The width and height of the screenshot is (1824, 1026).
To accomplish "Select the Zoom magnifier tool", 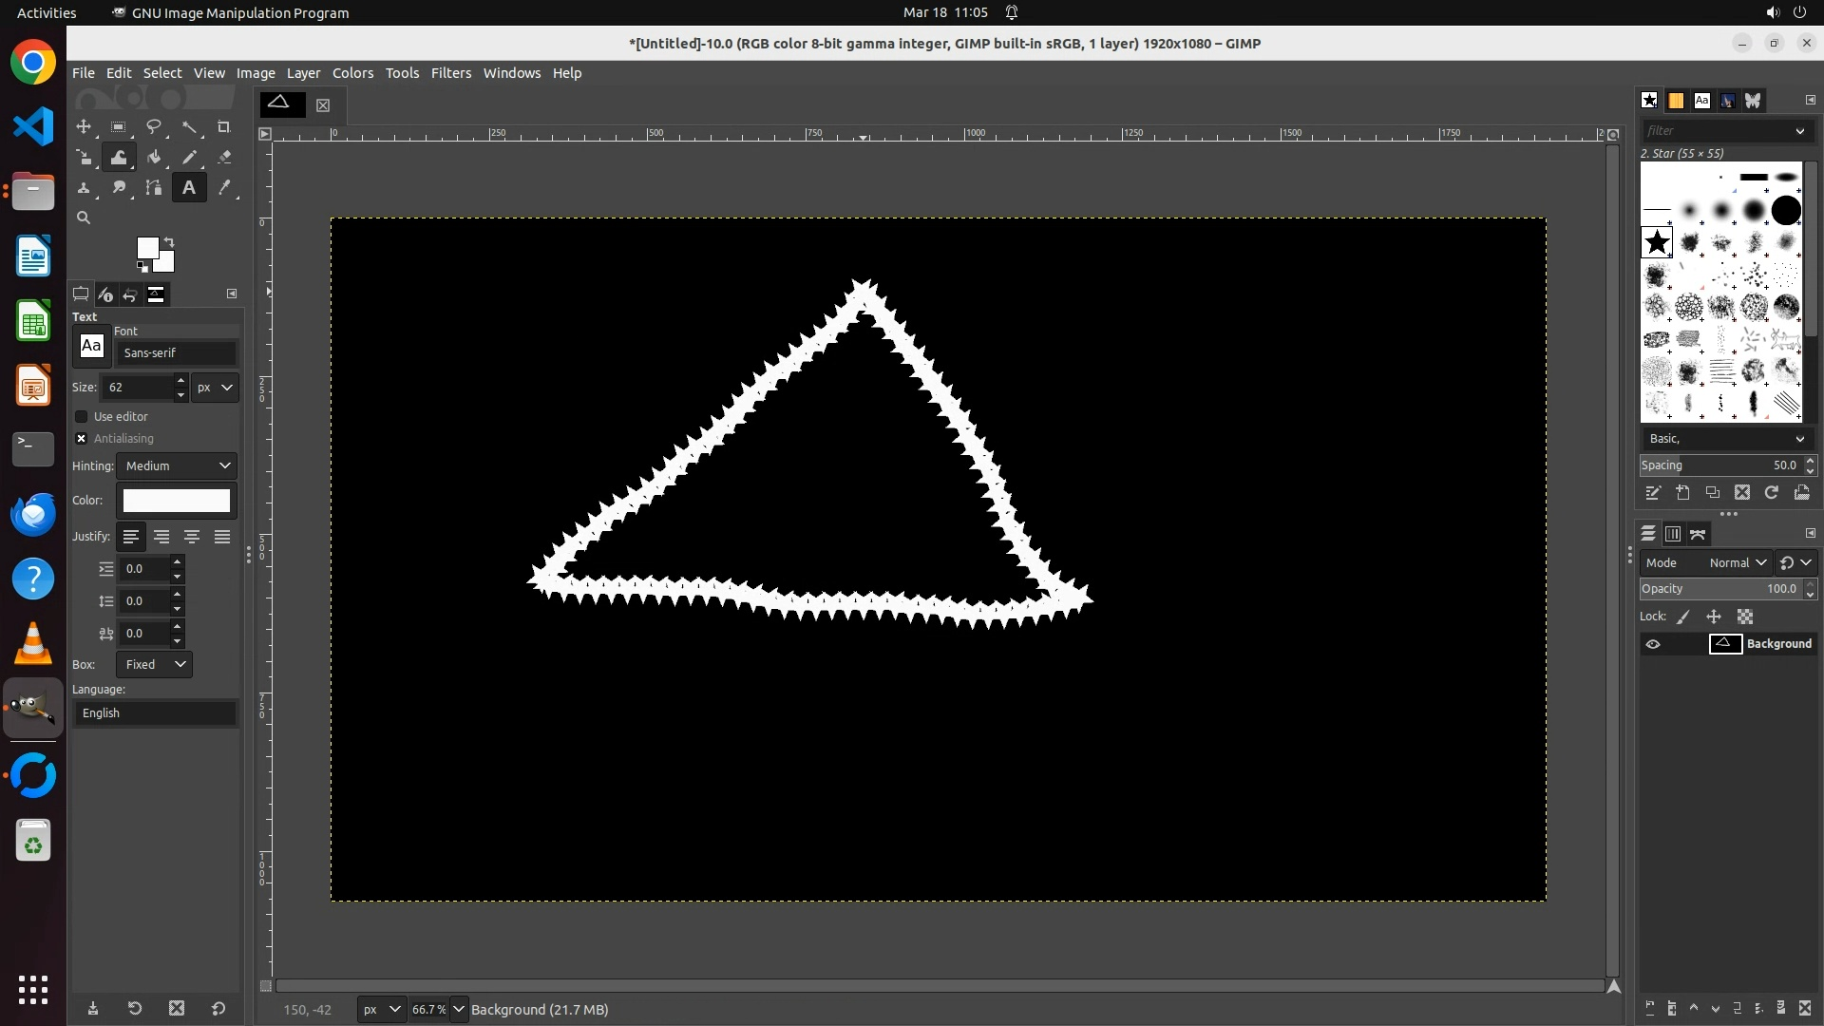I will 84,218.
